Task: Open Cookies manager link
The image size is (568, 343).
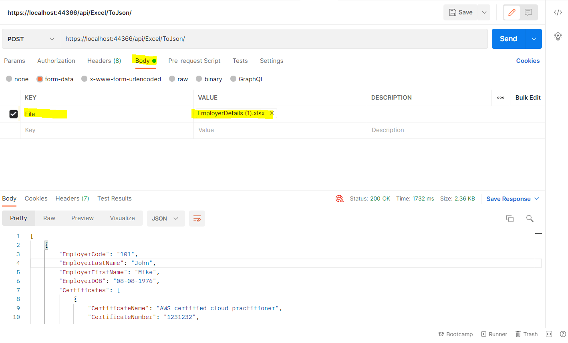Action: click(528, 60)
